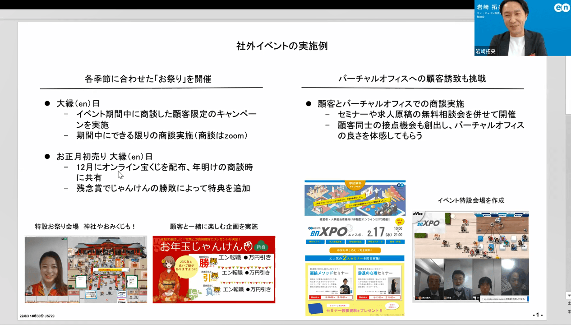Click the scrollbar down arrow
This screenshot has height=325, width=571.
[568, 296]
